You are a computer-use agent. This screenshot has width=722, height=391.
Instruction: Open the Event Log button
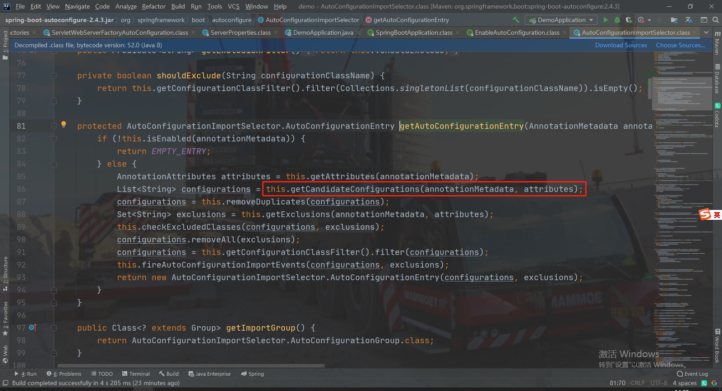pyautogui.click(x=692, y=374)
